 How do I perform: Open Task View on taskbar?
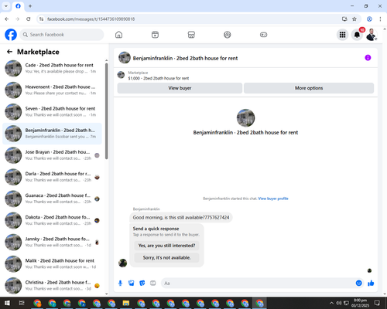(x=22, y=303)
